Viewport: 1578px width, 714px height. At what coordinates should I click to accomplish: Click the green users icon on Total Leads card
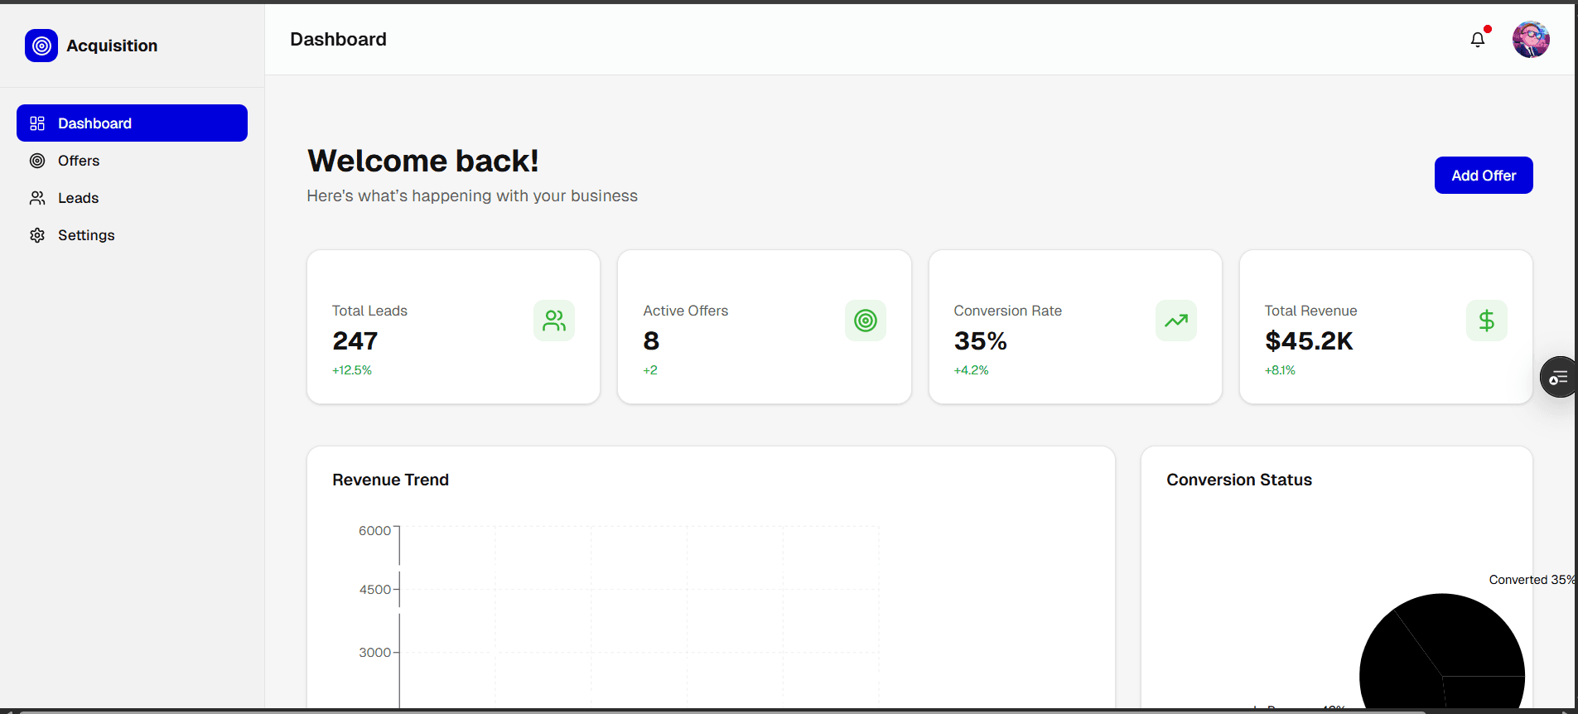[x=553, y=321]
